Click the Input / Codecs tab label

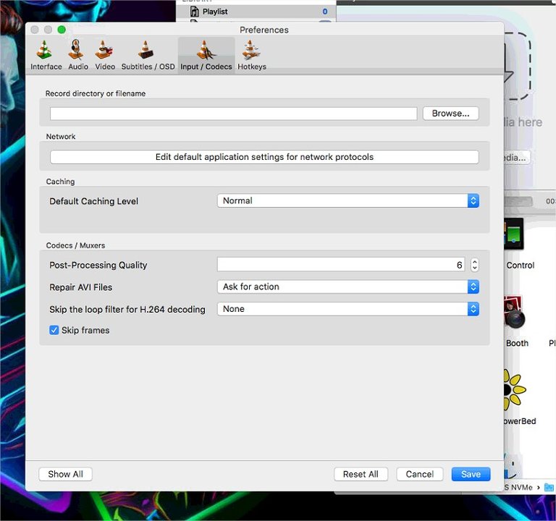pyautogui.click(x=206, y=67)
